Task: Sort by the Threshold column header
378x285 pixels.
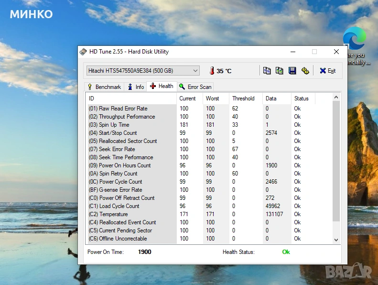Action: click(x=244, y=99)
